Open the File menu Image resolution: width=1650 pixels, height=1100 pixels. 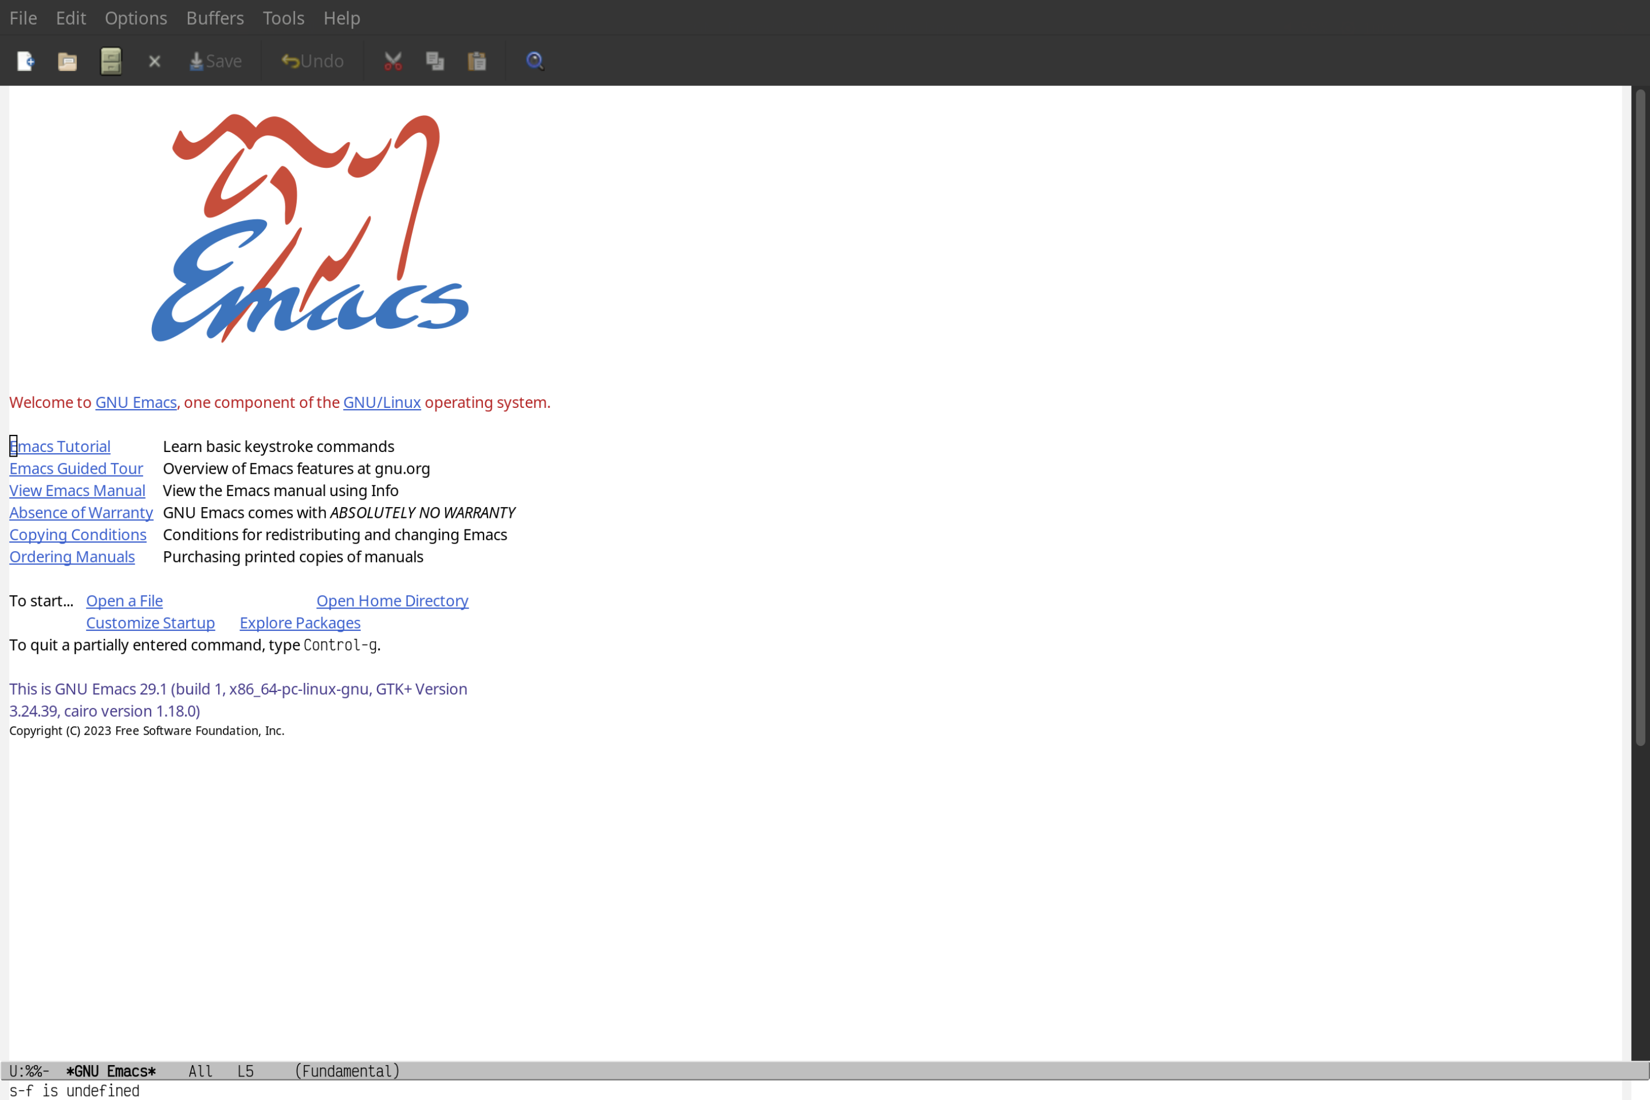22,17
